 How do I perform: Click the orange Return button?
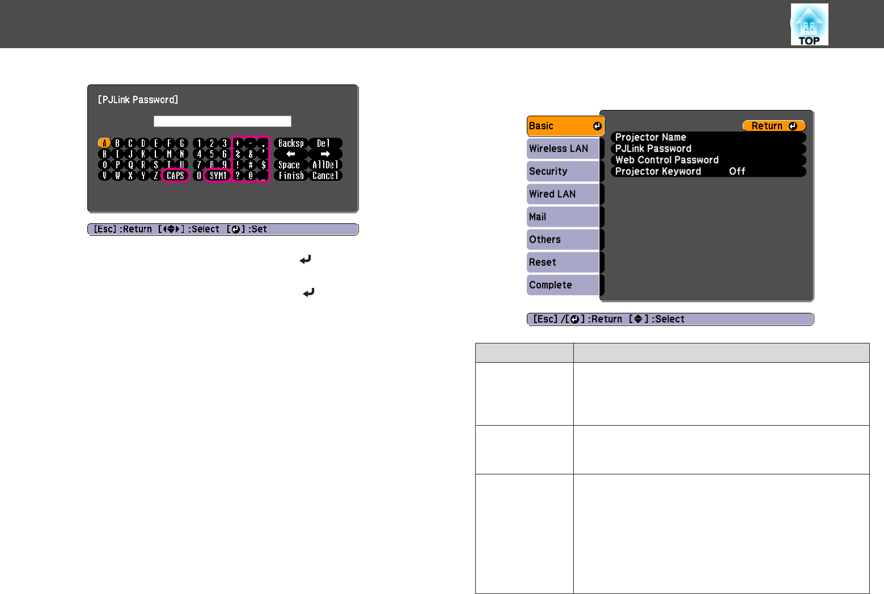774,126
